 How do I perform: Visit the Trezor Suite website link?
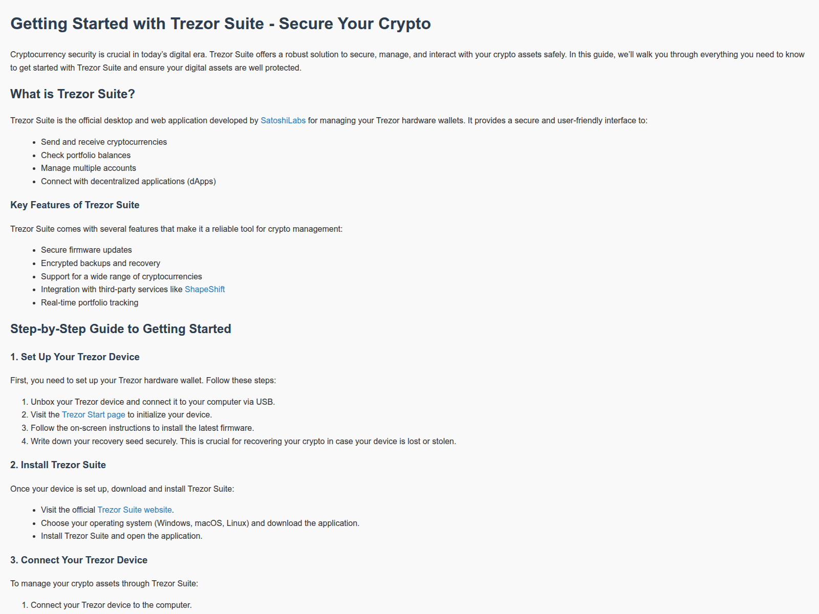134,510
